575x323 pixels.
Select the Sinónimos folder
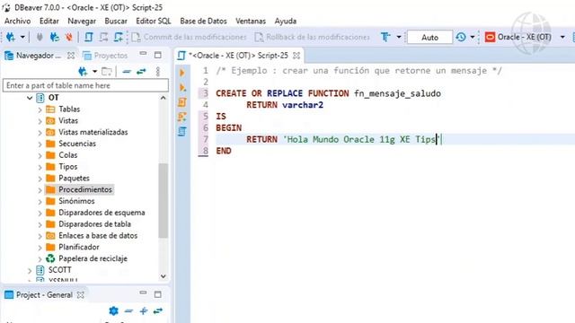tap(76, 201)
